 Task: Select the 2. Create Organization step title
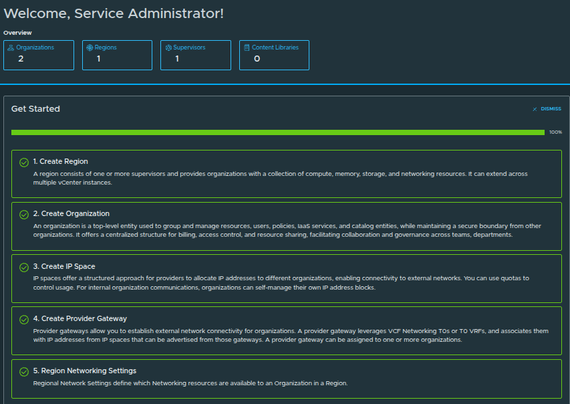coord(72,214)
